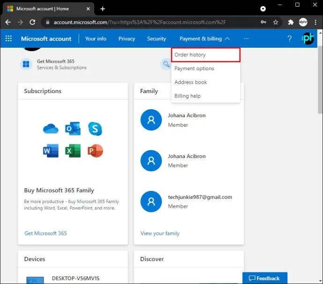Viewport: 323px width, 284px height.
Task: Open the account profile picture menu
Action: (x=308, y=38)
